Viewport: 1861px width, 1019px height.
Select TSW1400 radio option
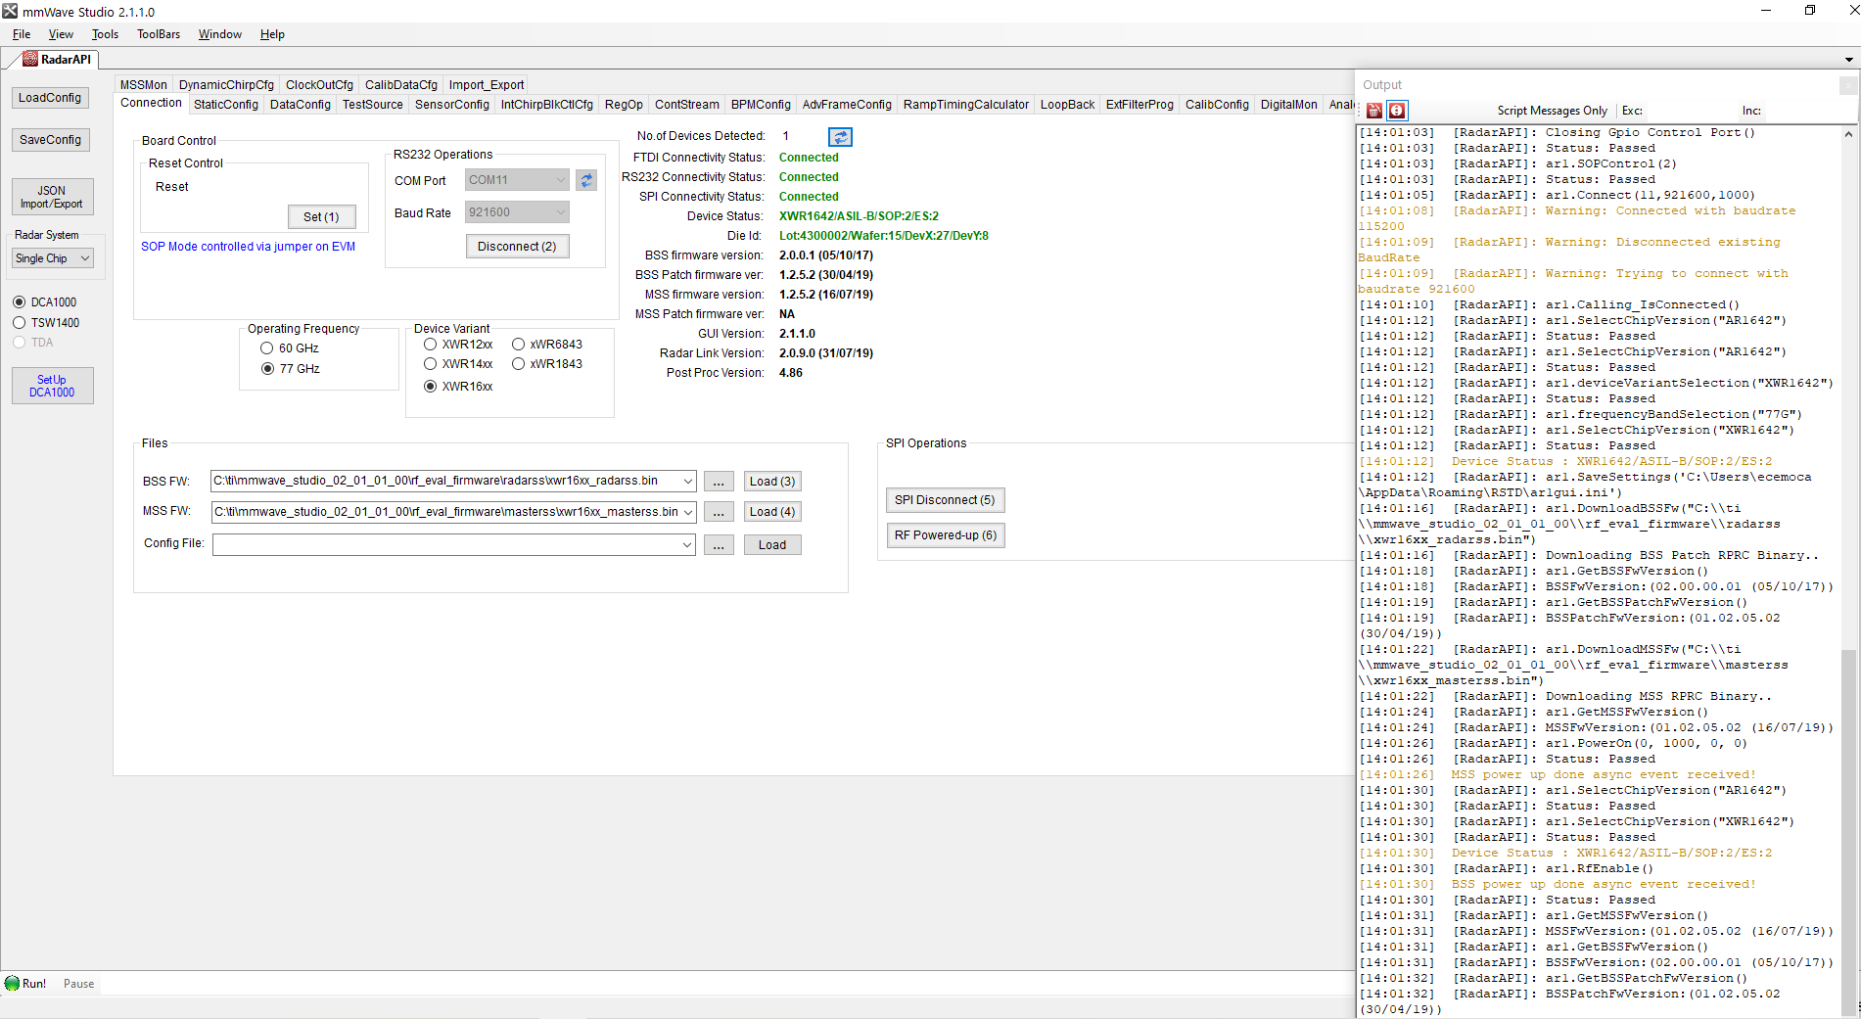(19, 323)
